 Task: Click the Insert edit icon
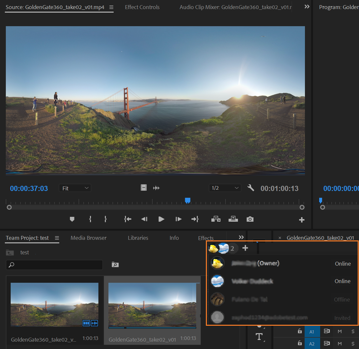(x=216, y=219)
